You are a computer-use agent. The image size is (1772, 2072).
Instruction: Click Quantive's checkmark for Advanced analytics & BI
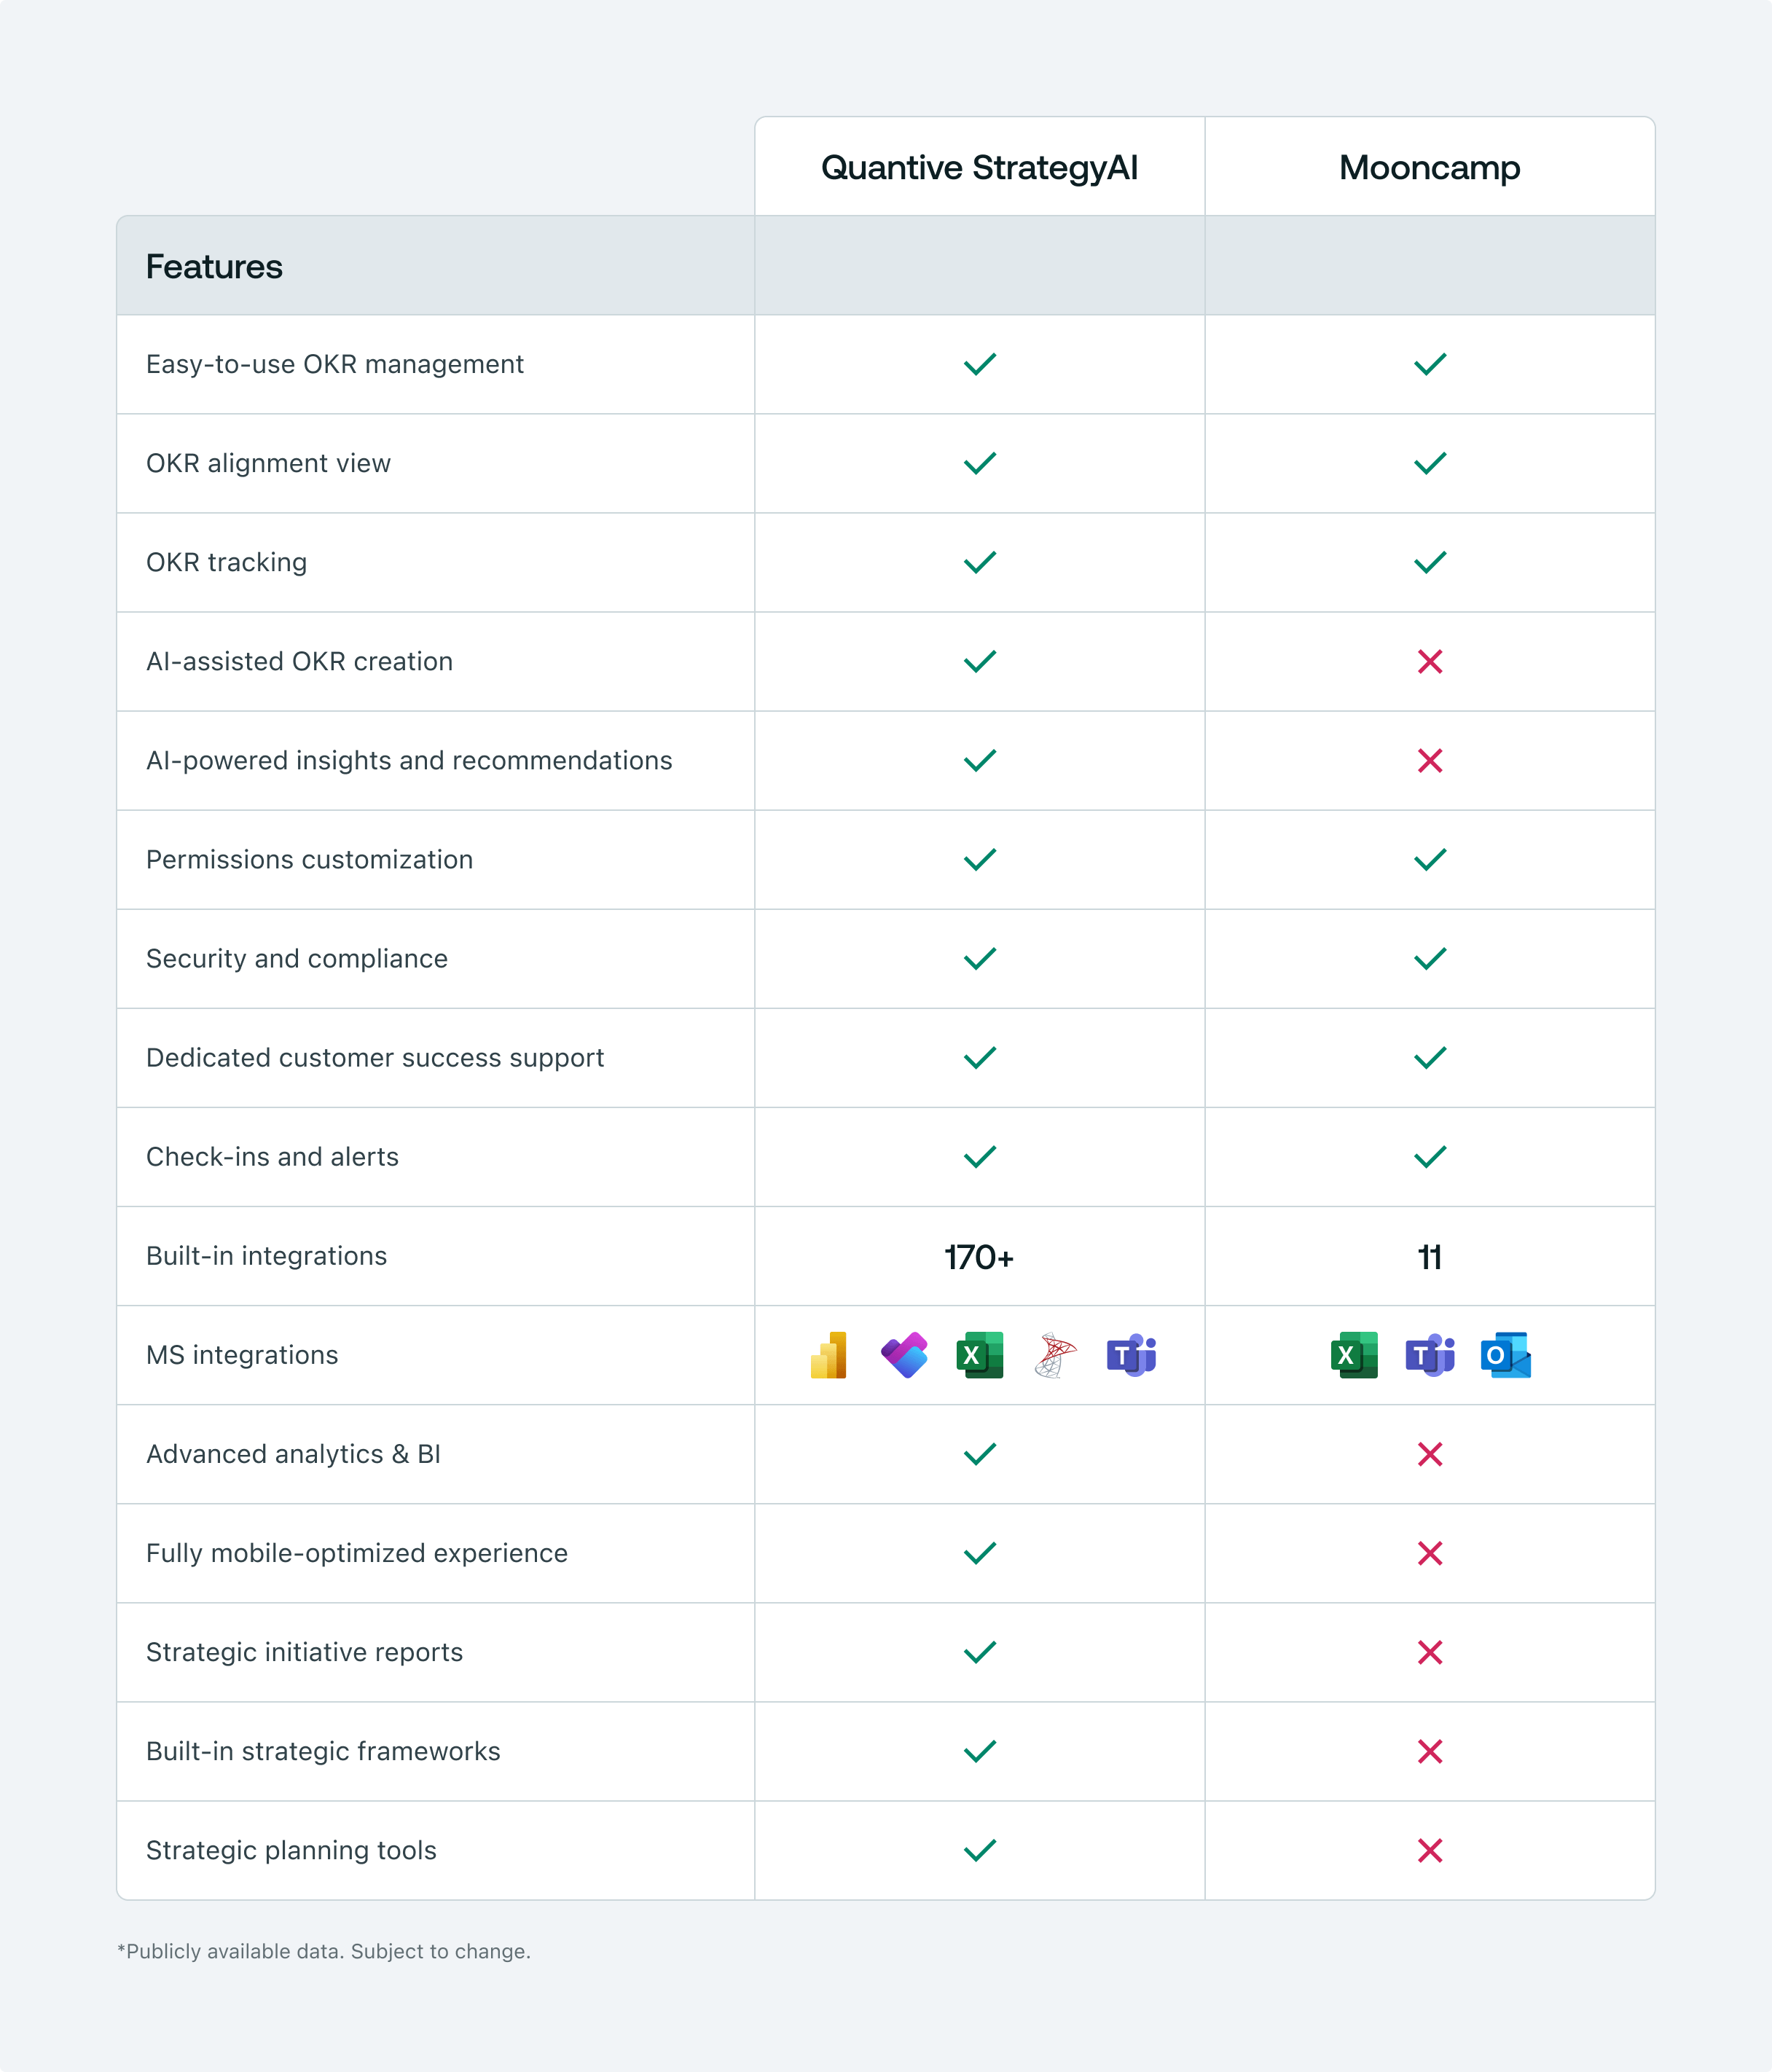(x=980, y=1454)
